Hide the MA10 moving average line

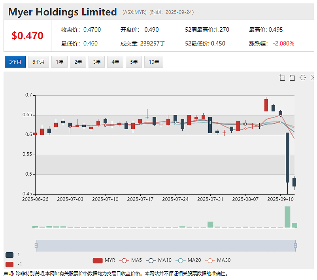(159, 260)
